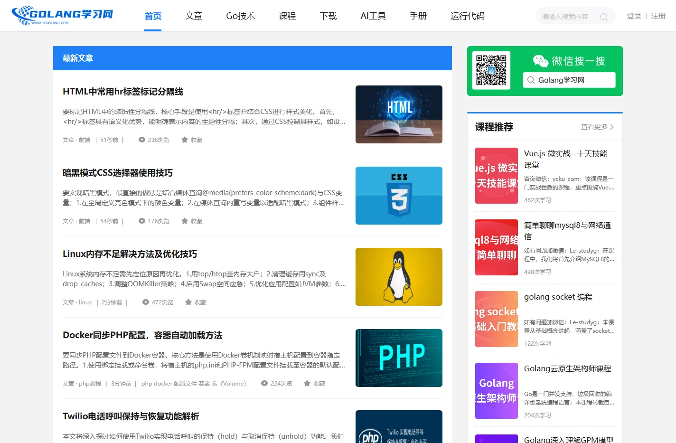The width and height of the screenshot is (676, 443).
Task: Open course 简单聊聊mysql8与网络通信
Action: [567, 231]
